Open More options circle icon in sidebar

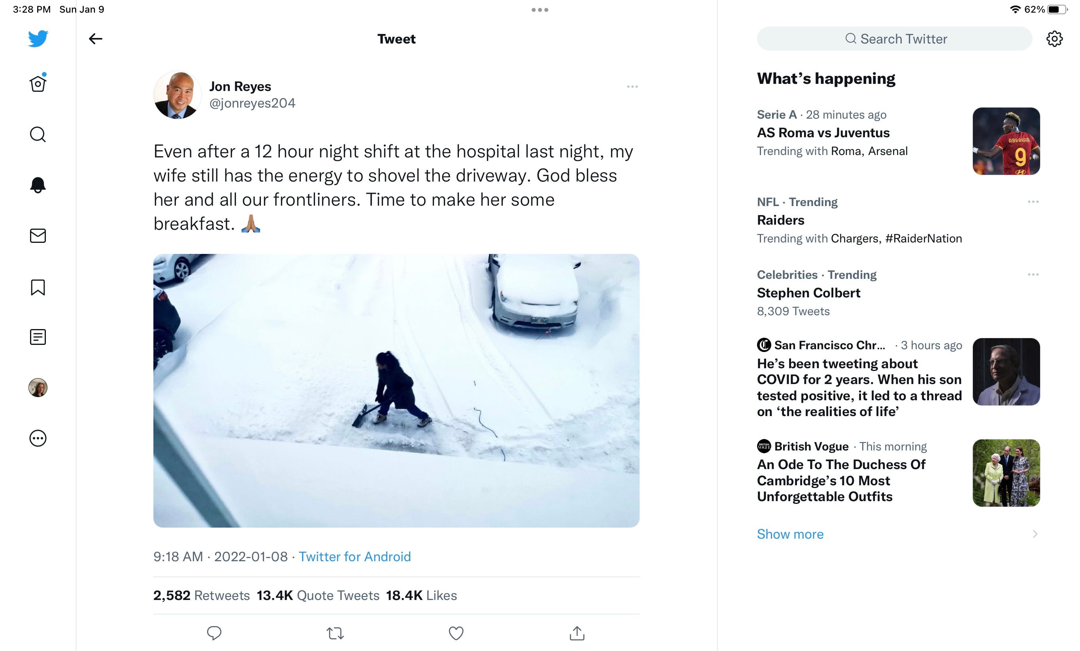(38, 438)
